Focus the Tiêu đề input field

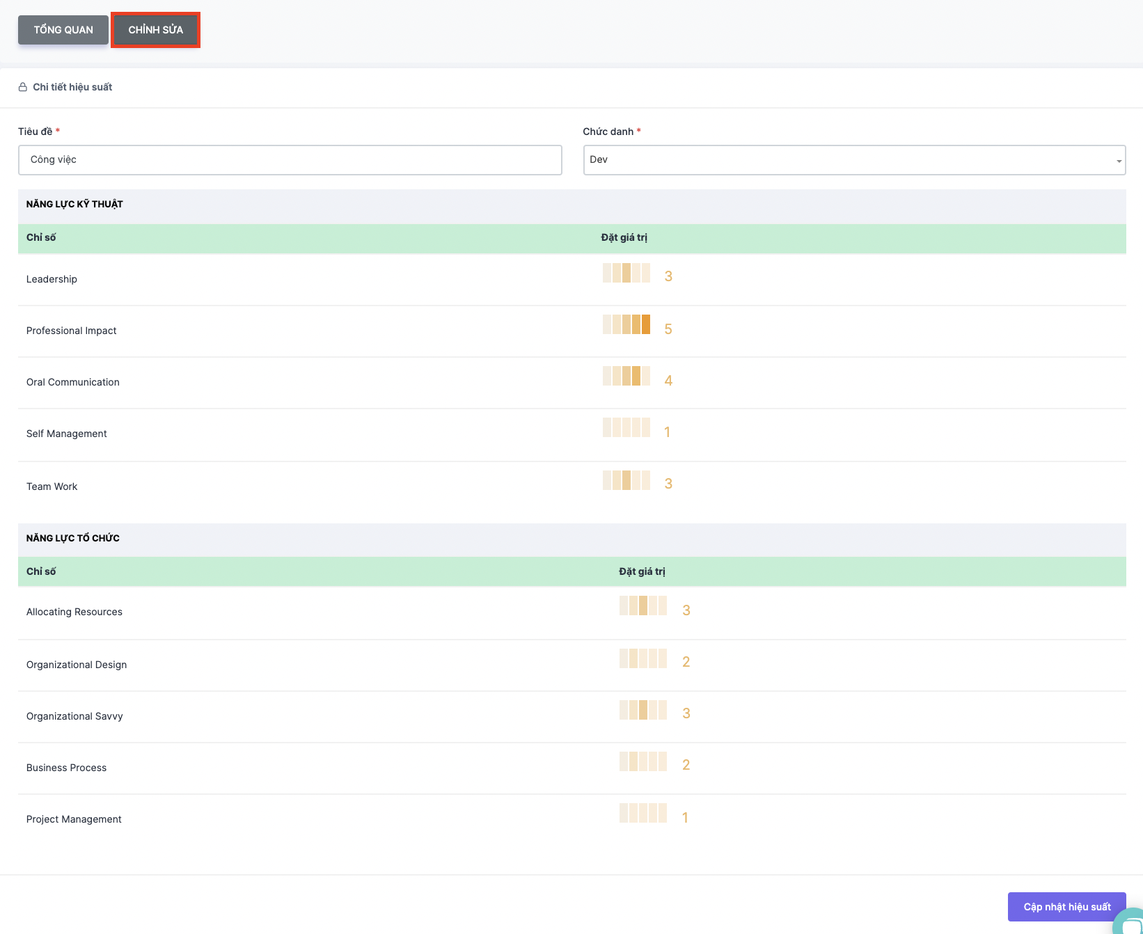290,160
